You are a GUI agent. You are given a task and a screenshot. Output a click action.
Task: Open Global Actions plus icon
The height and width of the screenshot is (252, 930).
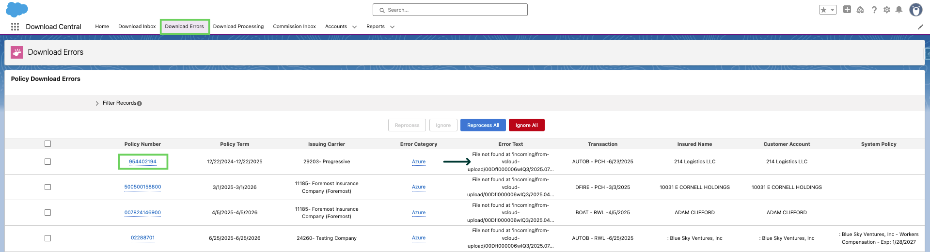[847, 9]
